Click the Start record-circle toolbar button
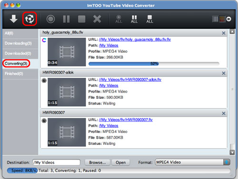238x179 pixels. pyautogui.click(x=50, y=19)
